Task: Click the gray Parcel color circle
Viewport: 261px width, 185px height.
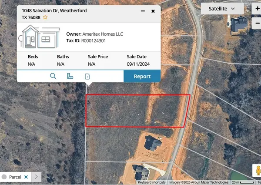Action: coord(4,177)
